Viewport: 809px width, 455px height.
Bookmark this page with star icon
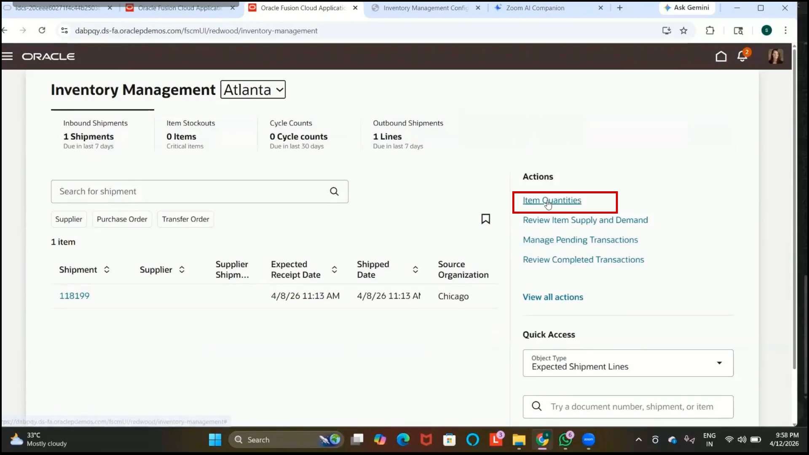coord(683,30)
